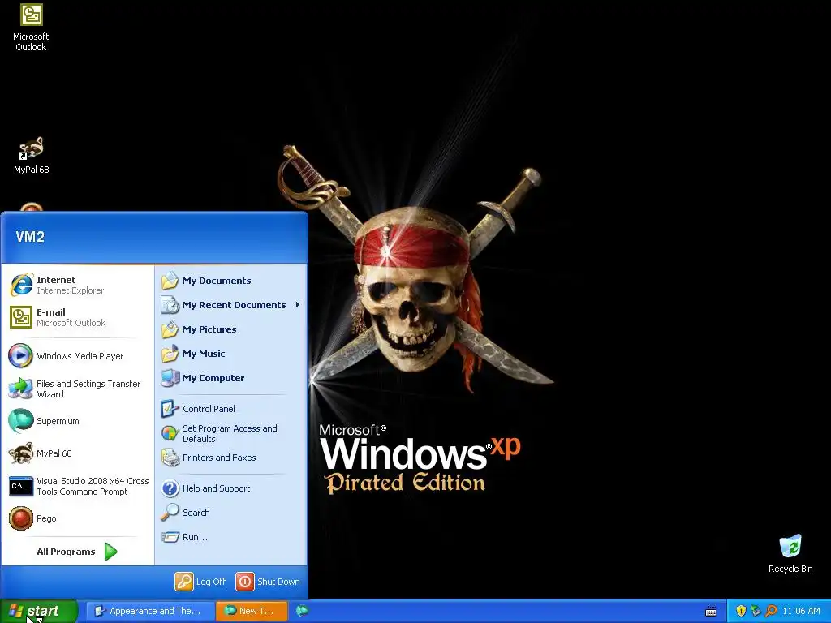Open Visual Studio 2008 x64 Cross Tools Command Prompt

(x=77, y=487)
